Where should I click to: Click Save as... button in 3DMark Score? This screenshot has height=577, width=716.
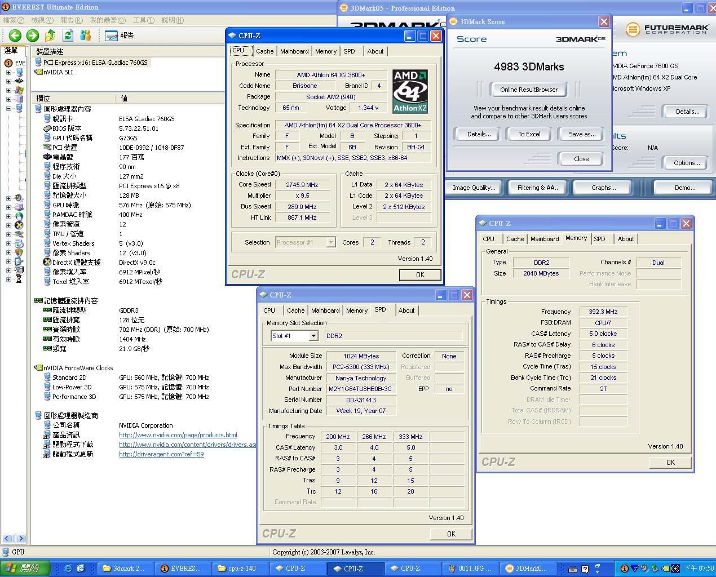tap(582, 134)
